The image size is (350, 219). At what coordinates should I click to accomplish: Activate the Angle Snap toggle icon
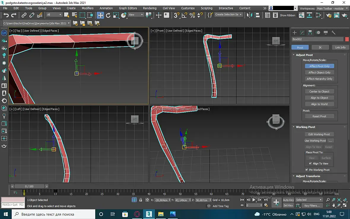tap(184, 15)
